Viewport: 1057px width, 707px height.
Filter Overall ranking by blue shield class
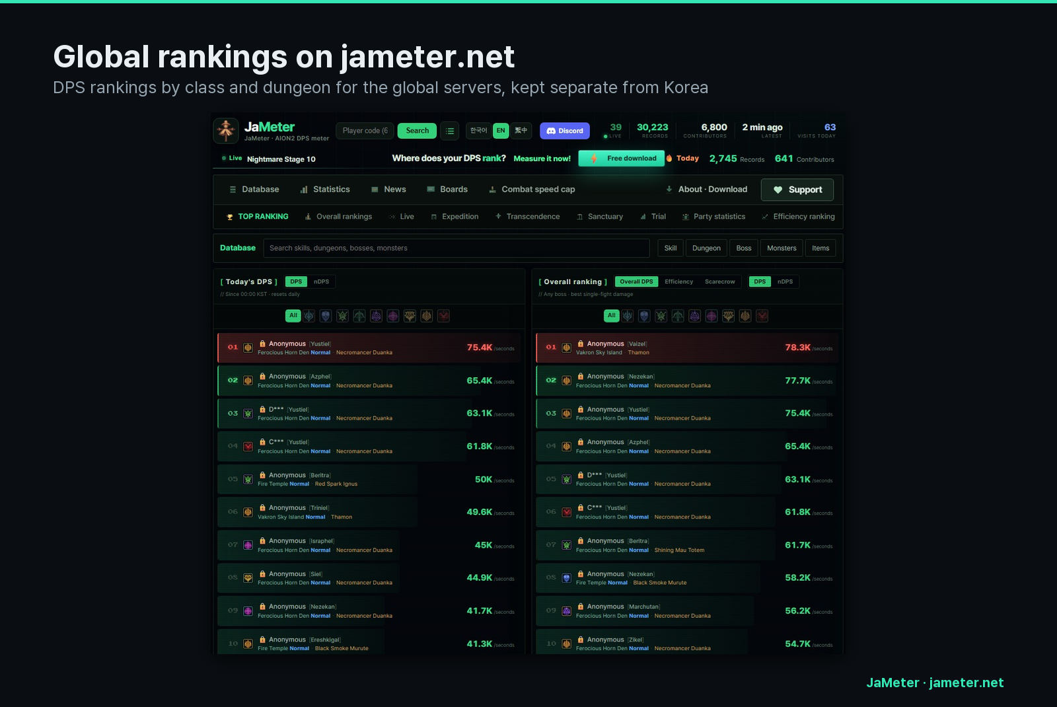coord(644,316)
